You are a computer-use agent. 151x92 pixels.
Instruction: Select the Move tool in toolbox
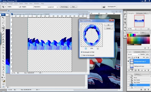pos(3,18)
